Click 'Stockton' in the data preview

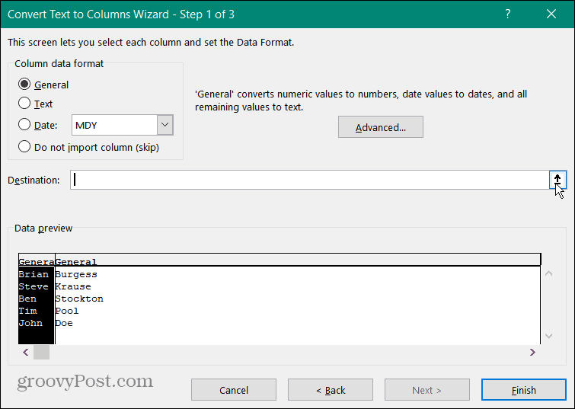point(79,299)
